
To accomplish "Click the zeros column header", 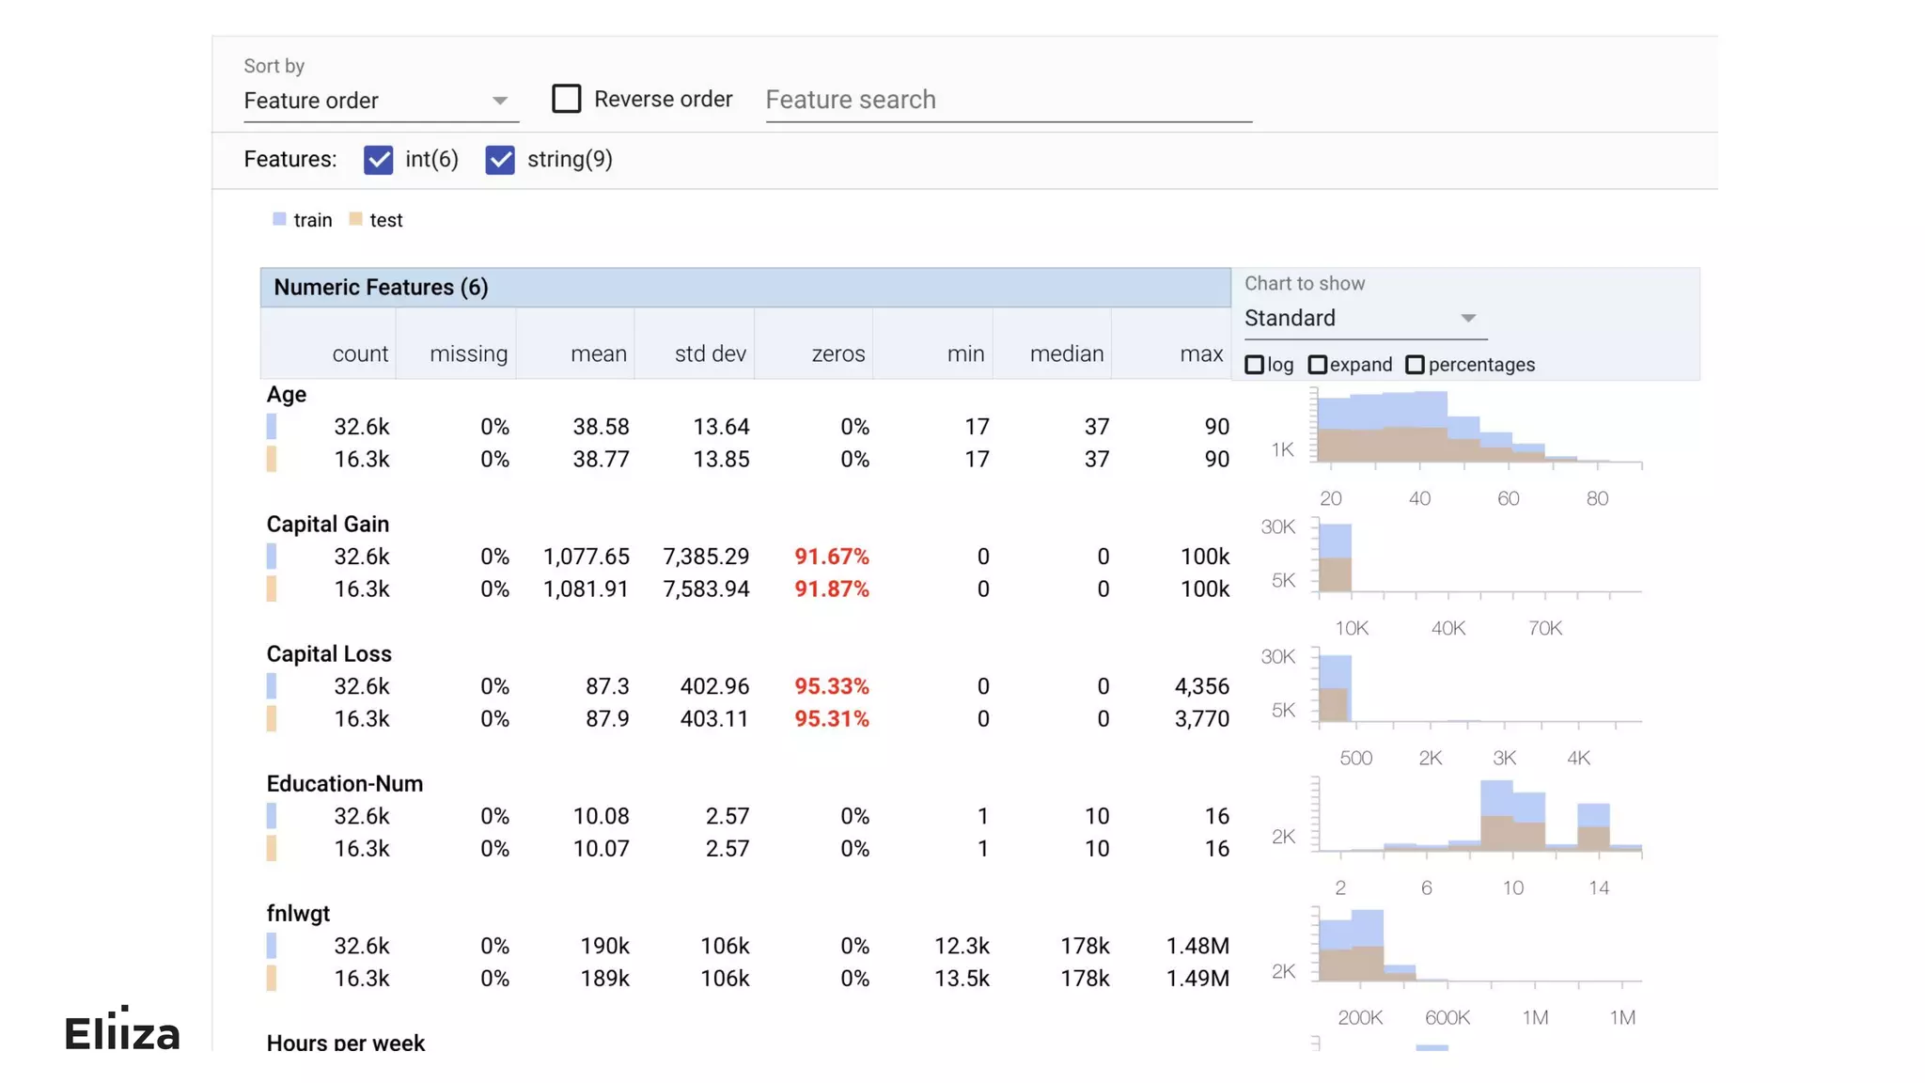I will (837, 354).
